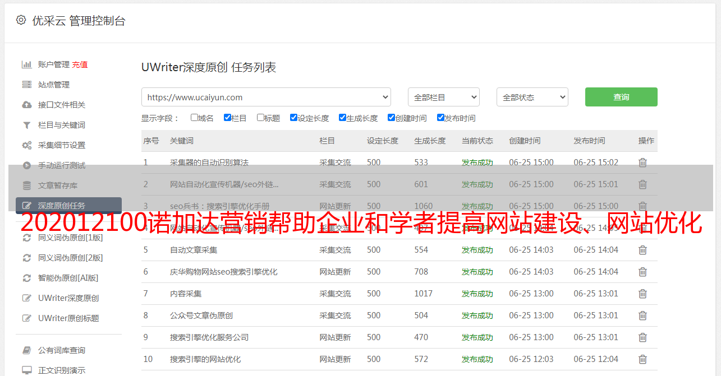Click the red 充值 recharge link
Image resolution: width=721 pixels, height=376 pixels.
(x=80, y=64)
